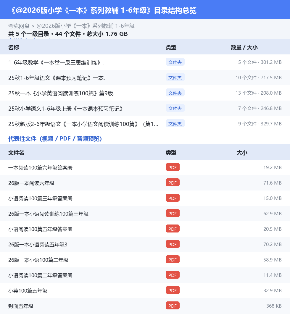Open folder 25秋新版2-6年级语文《一本小学语文阅读训练100篇》
This screenshot has width=290, height=323.
(x=83, y=124)
